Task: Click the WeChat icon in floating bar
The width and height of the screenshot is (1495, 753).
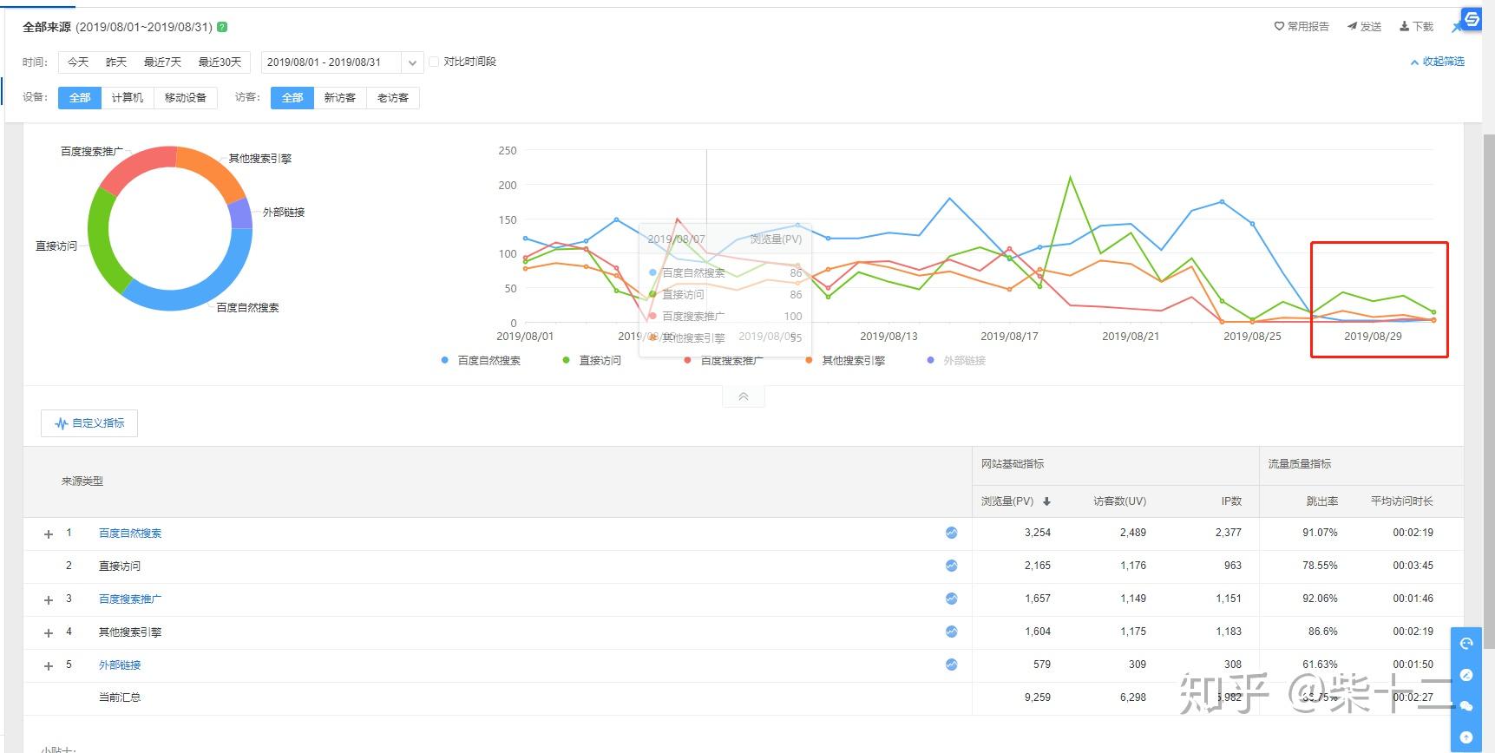Action: pos(1466,706)
